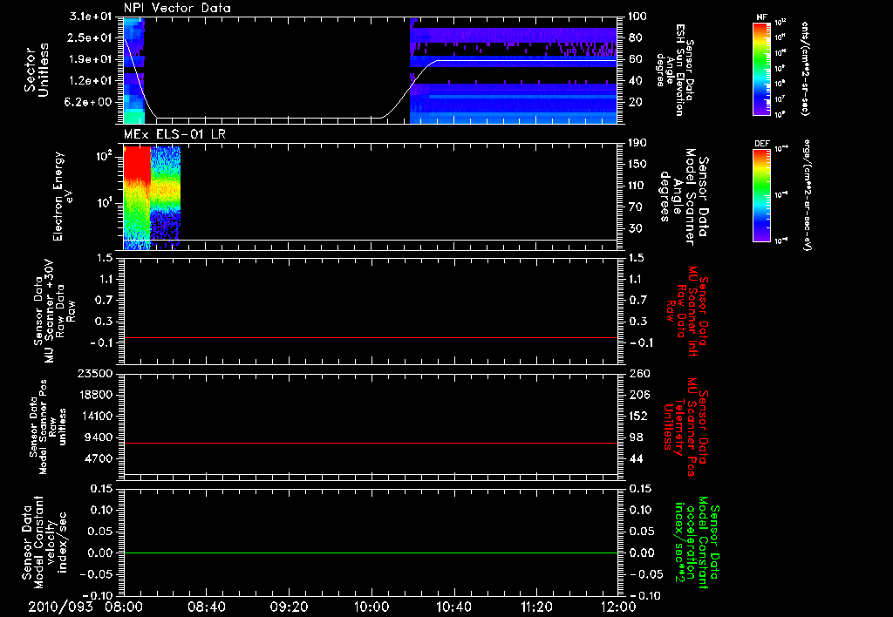
Task: Click the 'Sector Unitless' axis label
Action: click(36, 70)
